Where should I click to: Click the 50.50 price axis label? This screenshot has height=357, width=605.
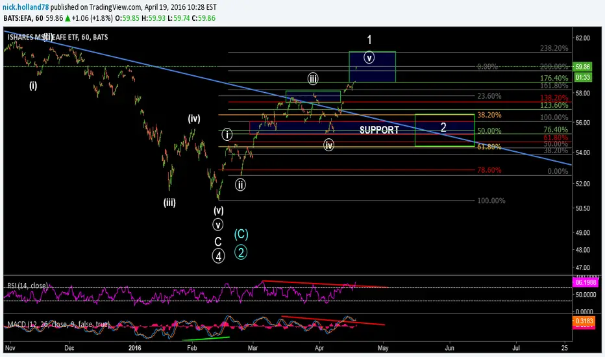point(583,208)
